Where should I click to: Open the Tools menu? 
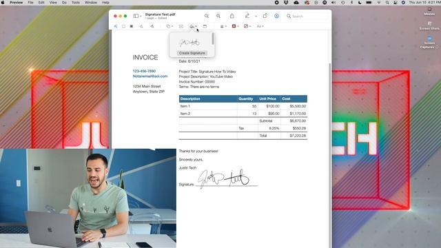coord(76,3)
